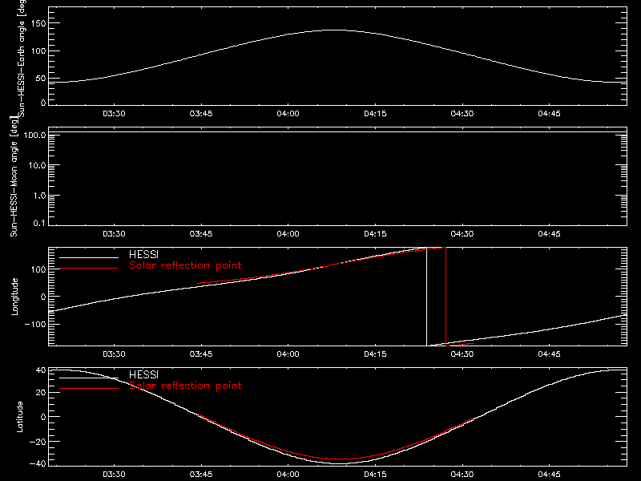The width and height of the screenshot is (641, 481).
Task: Click red Solar reflection point label in Latitude panel
Action: click(x=185, y=386)
